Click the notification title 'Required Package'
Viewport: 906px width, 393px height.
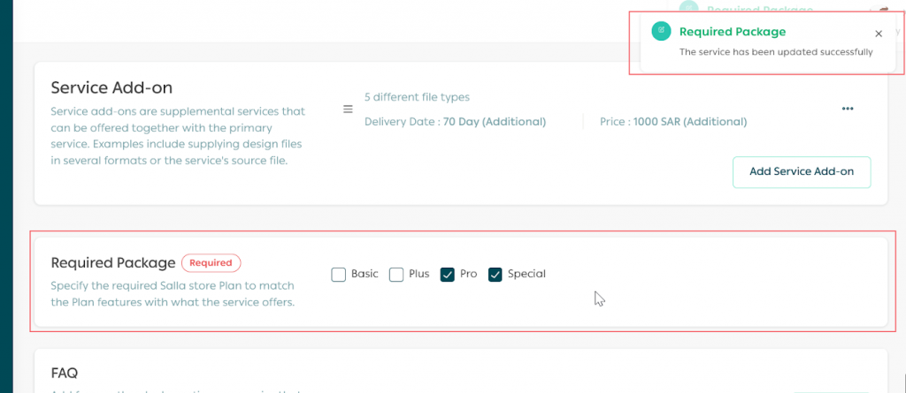coord(732,32)
